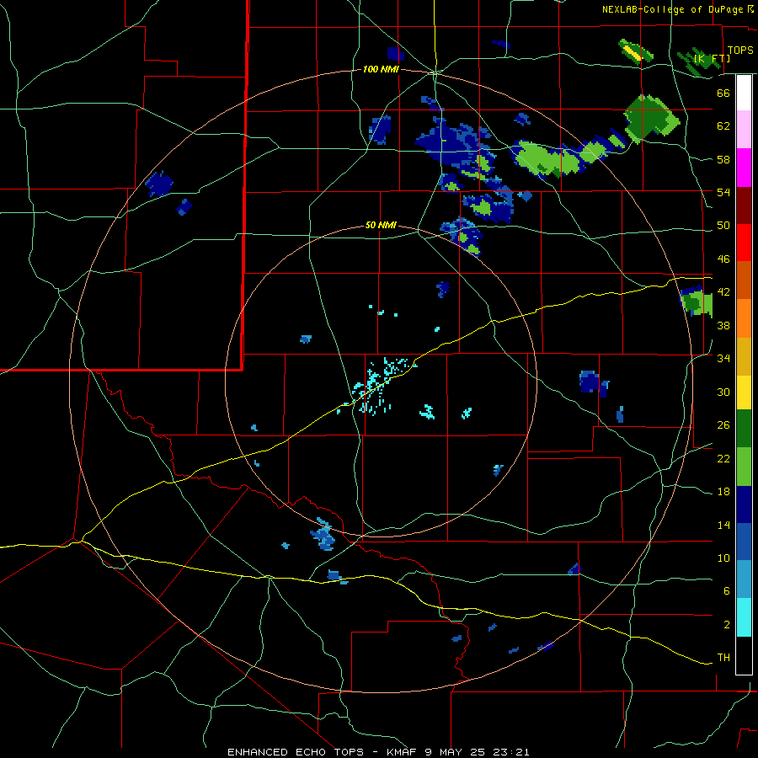
Task: Click the 10 scale value label
Action: click(723, 558)
